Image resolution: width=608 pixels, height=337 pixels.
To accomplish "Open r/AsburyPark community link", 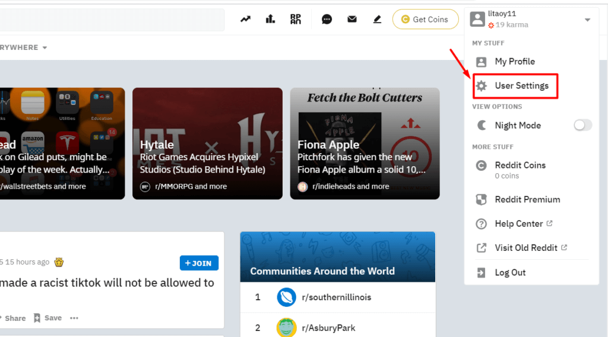I will [328, 328].
